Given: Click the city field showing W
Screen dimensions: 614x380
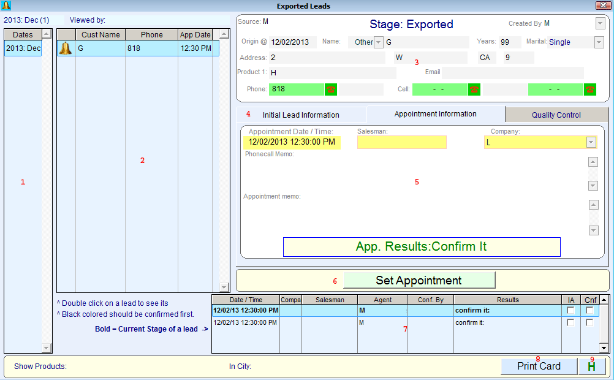Looking at the screenshot, I should [x=431, y=58].
